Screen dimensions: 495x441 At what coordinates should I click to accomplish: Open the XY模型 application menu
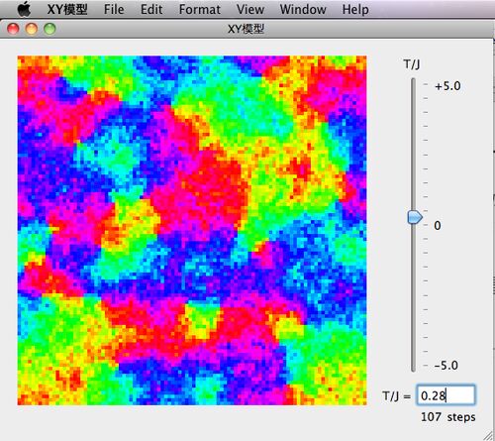[x=67, y=9]
